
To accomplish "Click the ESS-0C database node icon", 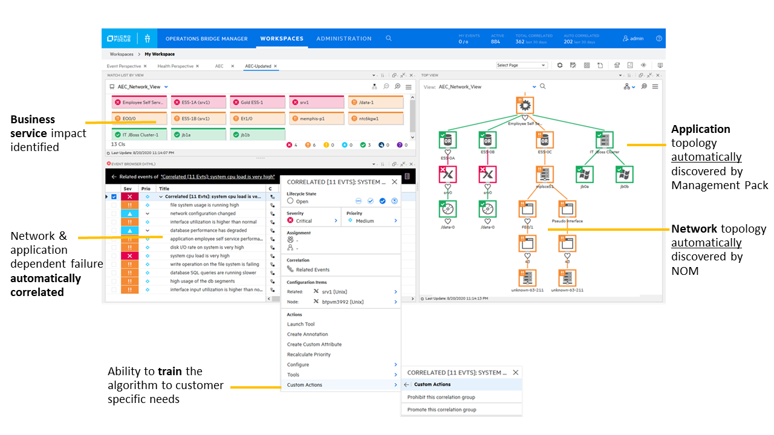I will (x=544, y=140).
